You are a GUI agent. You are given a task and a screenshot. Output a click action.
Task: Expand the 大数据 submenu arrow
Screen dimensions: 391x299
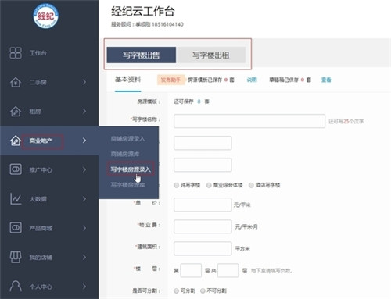(x=84, y=199)
